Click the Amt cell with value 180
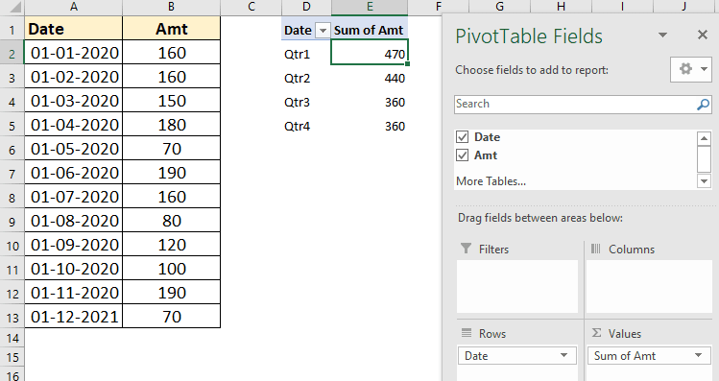This screenshot has width=719, height=381. (x=172, y=125)
